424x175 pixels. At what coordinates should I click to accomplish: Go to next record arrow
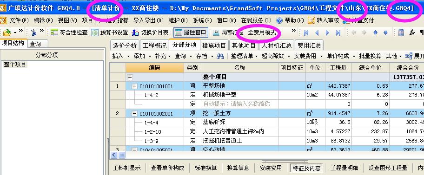tap(327, 32)
